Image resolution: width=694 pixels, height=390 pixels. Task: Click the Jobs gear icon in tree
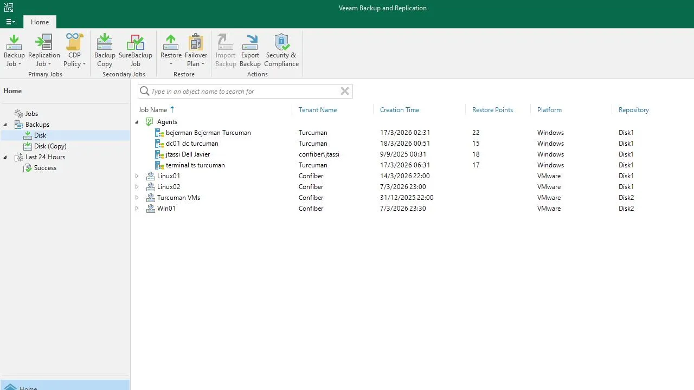point(20,114)
